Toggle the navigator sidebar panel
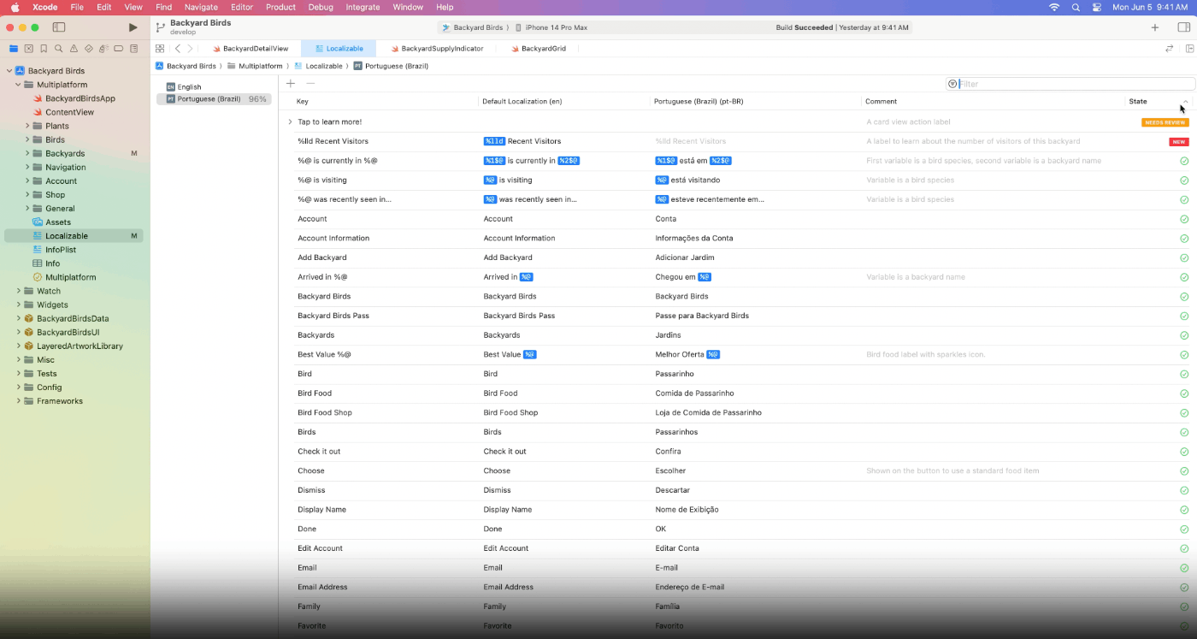This screenshot has height=639, width=1197. [59, 27]
